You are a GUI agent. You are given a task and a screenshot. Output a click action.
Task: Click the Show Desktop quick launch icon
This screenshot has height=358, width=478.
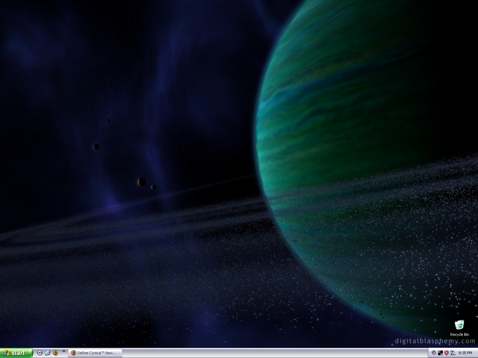[48, 353]
